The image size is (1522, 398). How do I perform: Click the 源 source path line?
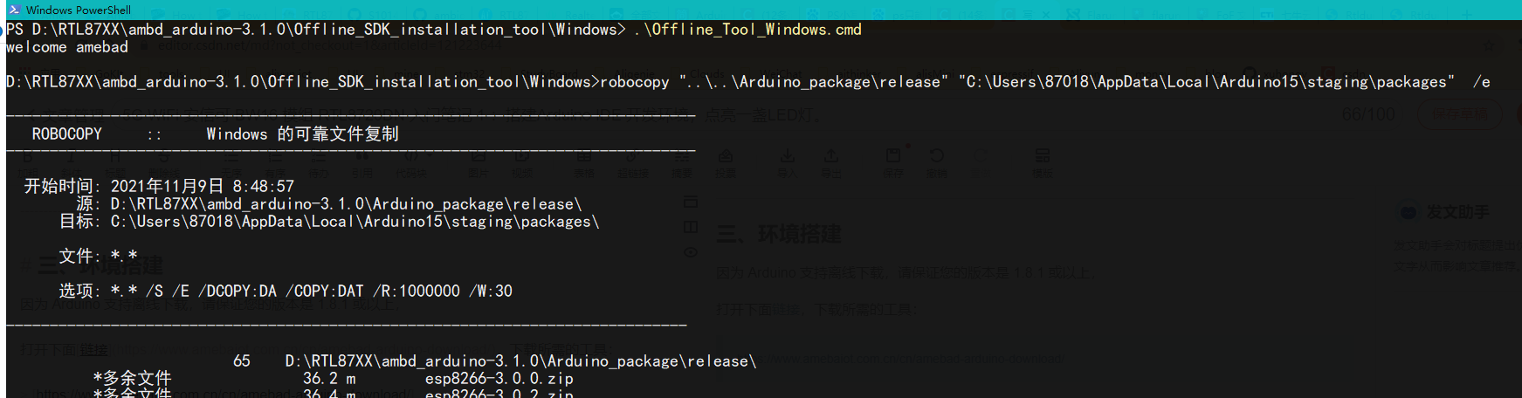[329, 204]
